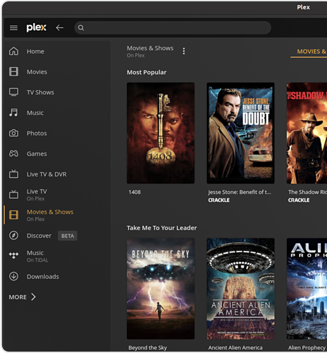Image resolution: width=327 pixels, height=353 pixels.
Task: Open the Beyond the Sky poster
Action: 160,289
